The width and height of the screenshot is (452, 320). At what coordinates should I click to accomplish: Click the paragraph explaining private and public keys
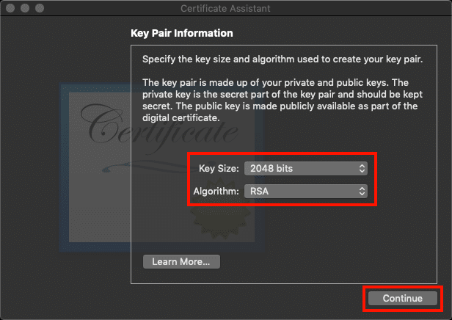coord(280,99)
